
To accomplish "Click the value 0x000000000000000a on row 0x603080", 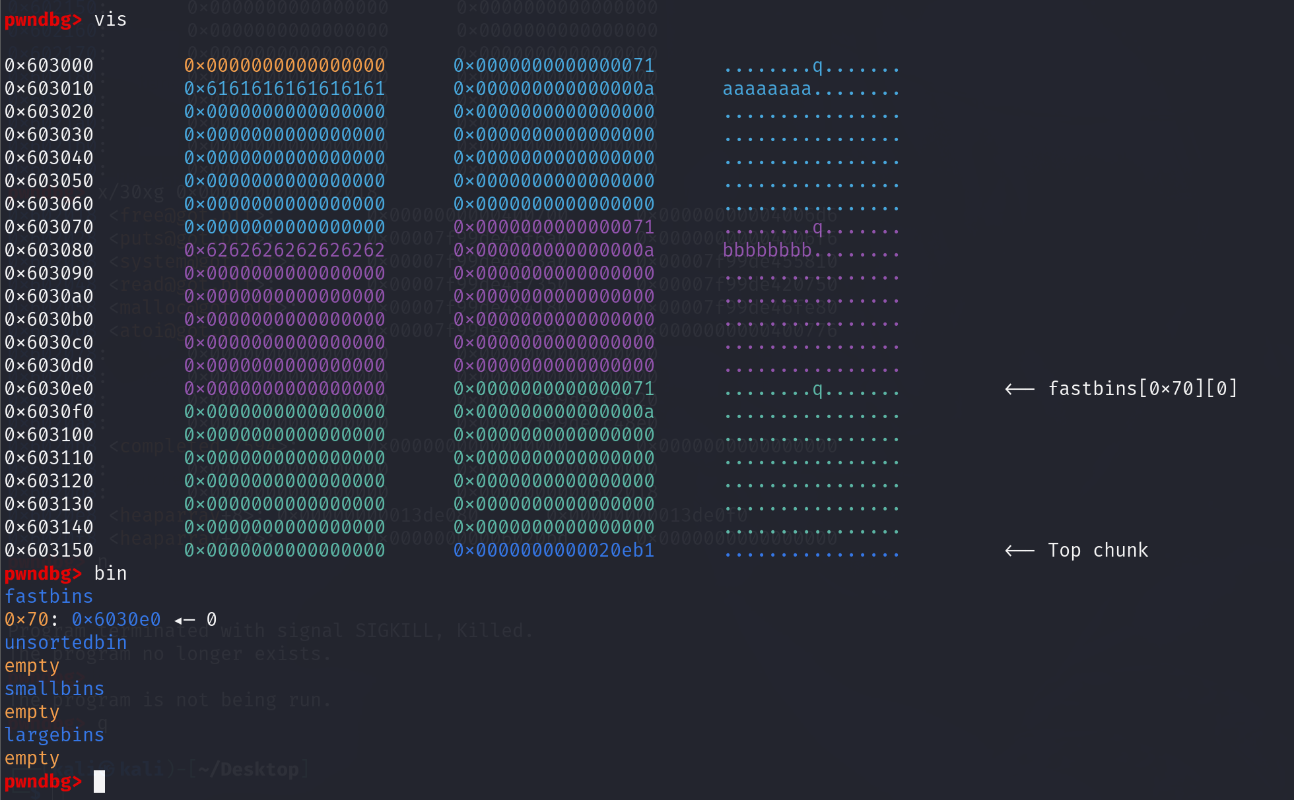I will pos(554,250).
